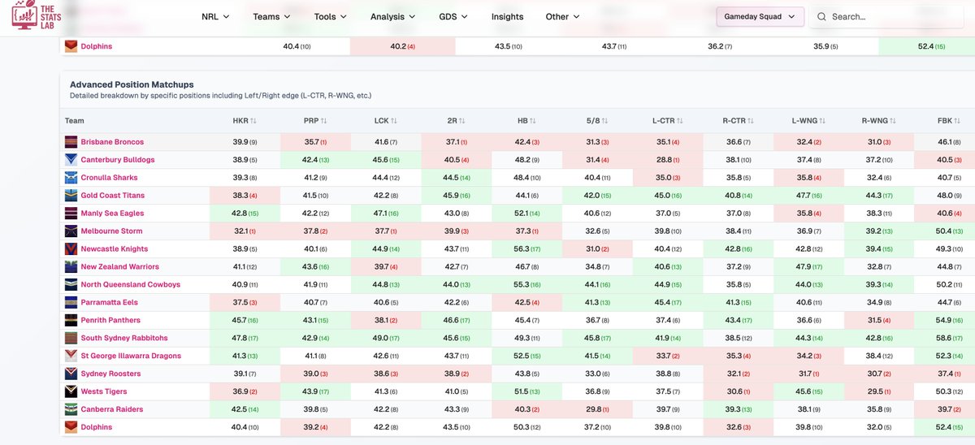The image size is (975, 445).
Task: Select Gold Coast Titans L-WNG value 47.7
Action: coord(809,196)
